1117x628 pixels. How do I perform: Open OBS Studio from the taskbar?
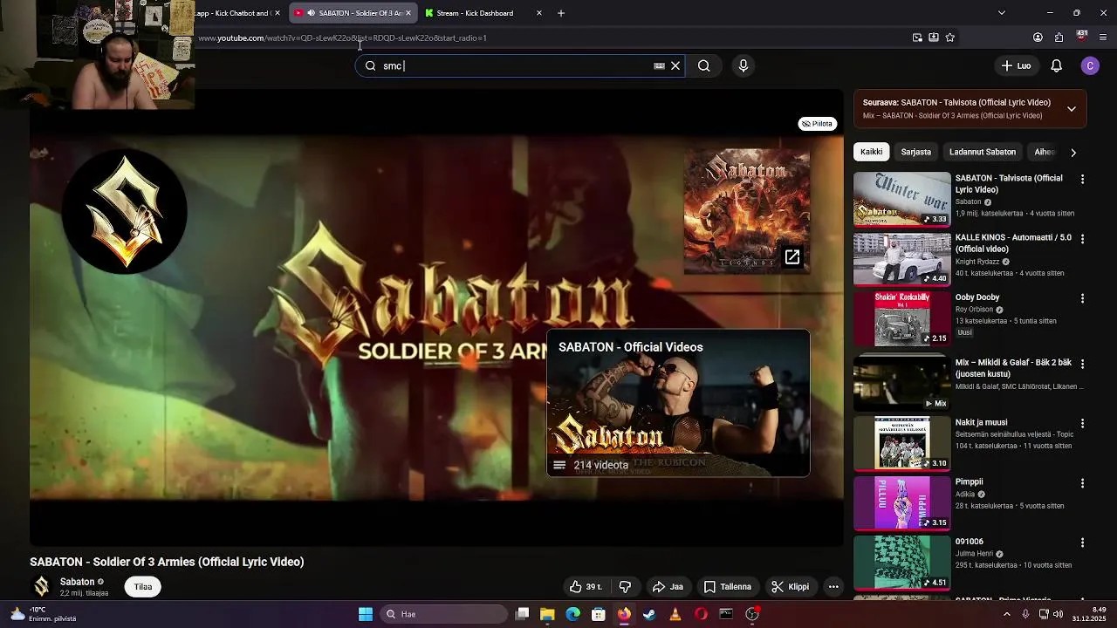click(751, 614)
